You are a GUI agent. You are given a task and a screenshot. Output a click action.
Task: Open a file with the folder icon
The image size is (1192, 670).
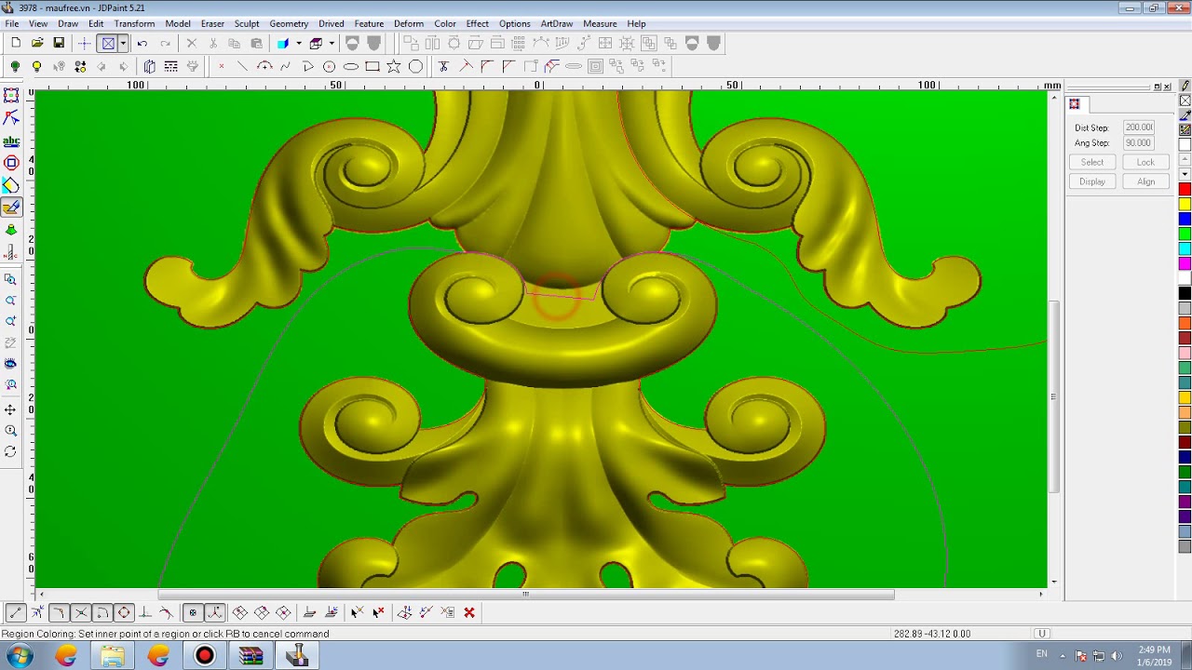[x=37, y=43]
